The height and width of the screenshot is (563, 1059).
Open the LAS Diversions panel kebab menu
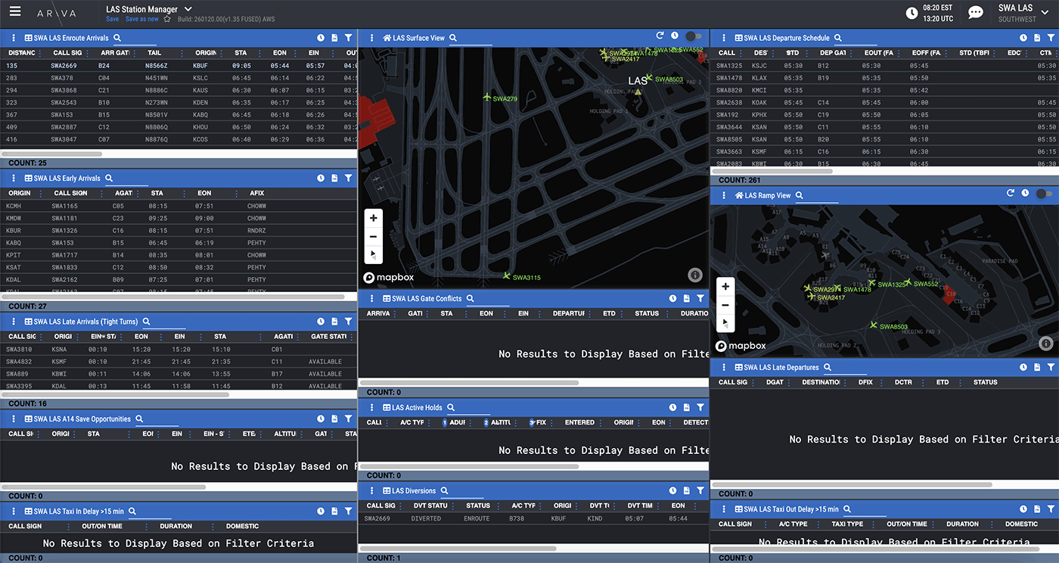coord(371,491)
